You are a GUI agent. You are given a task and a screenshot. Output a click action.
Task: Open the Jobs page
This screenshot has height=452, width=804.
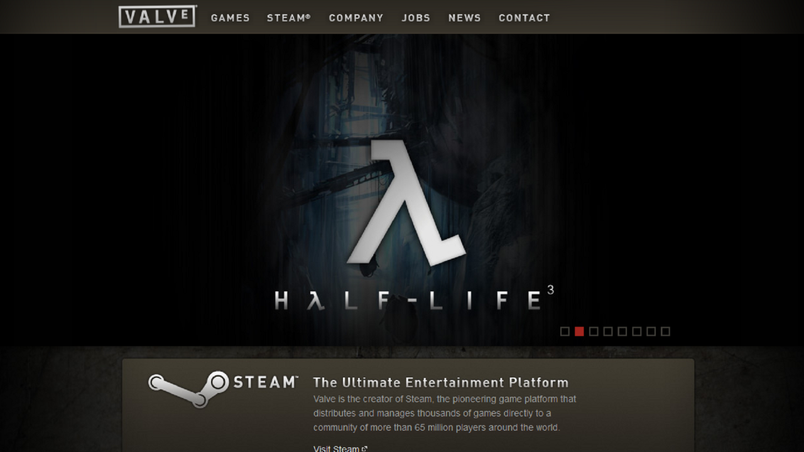(x=416, y=18)
